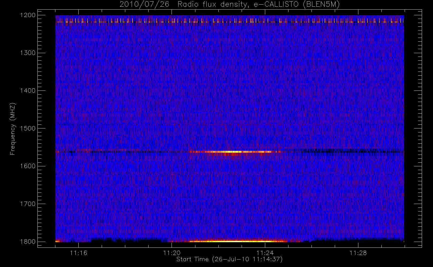Viewport: 433px width, 267px height.
Task: Select the 1300 frequency tick label
Action: (x=28, y=53)
